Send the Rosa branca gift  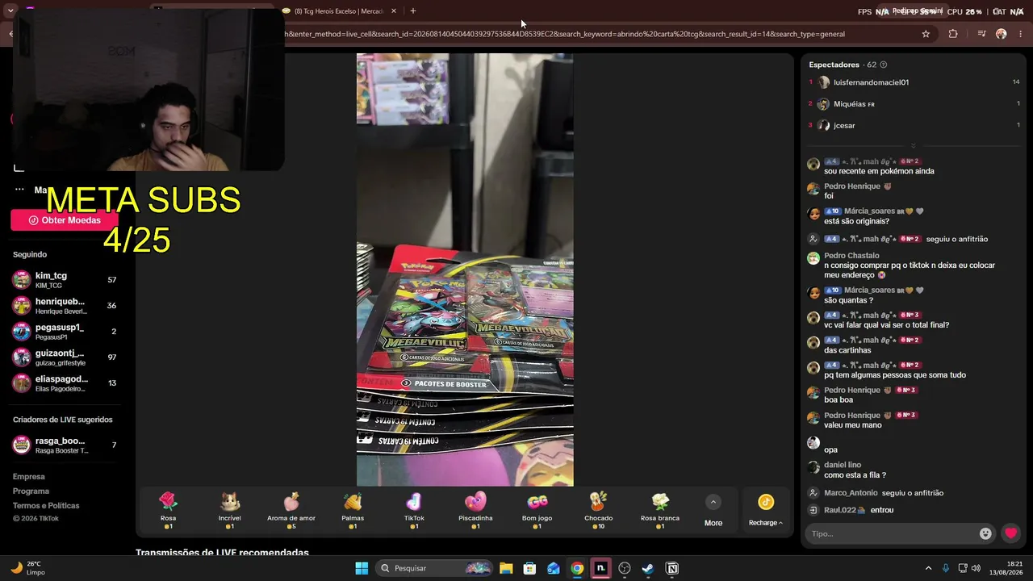[x=660, y=510]
